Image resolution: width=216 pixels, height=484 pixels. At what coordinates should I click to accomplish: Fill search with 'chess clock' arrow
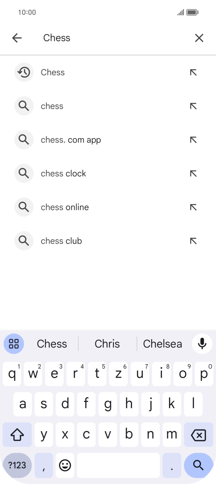pos(193,174)
